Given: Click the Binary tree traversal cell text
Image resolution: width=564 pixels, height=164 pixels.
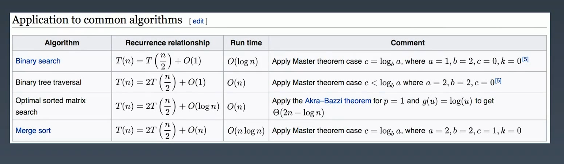Looking at the screenshot, I should pos(49,82).
